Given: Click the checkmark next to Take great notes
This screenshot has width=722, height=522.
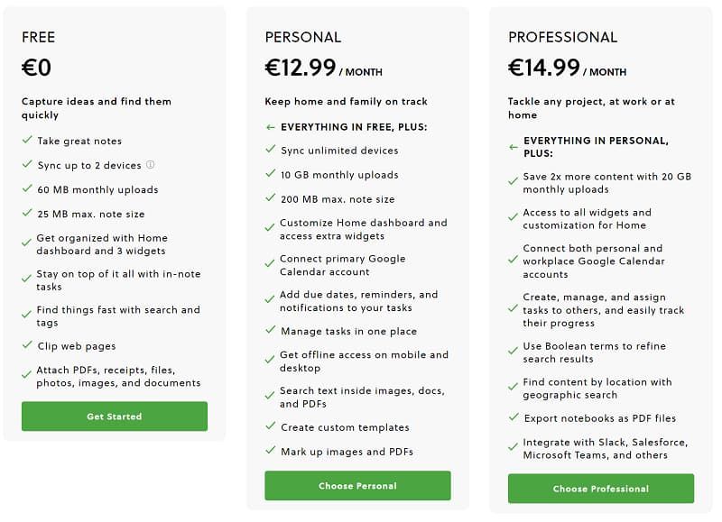Looking at the screenshot, I should (25, 141).
